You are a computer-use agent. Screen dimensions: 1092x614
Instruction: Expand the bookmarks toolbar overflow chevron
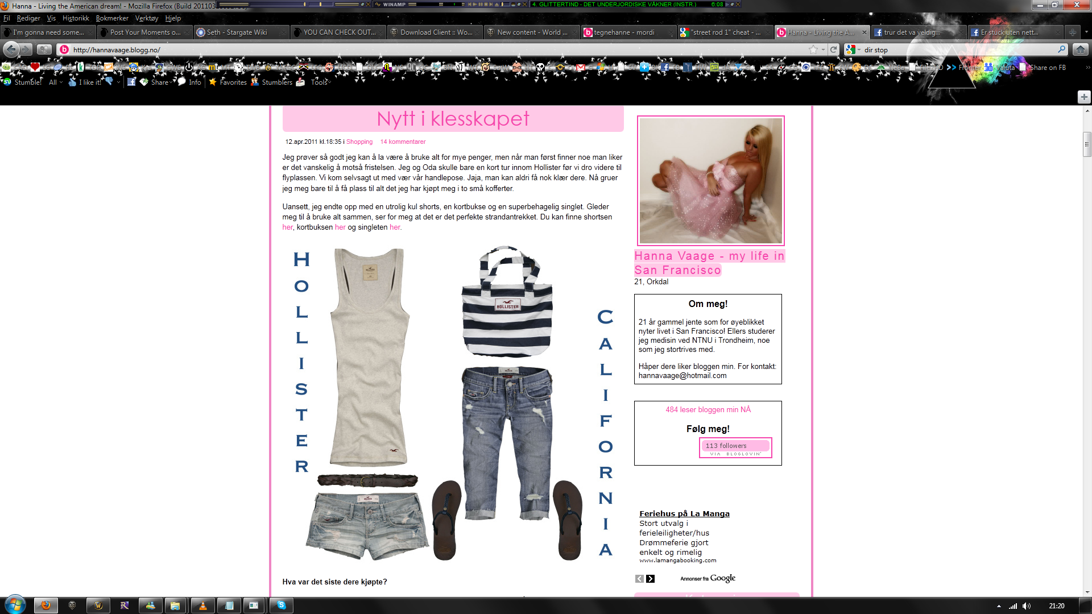pyautogui.click(x=1087, y=67)
